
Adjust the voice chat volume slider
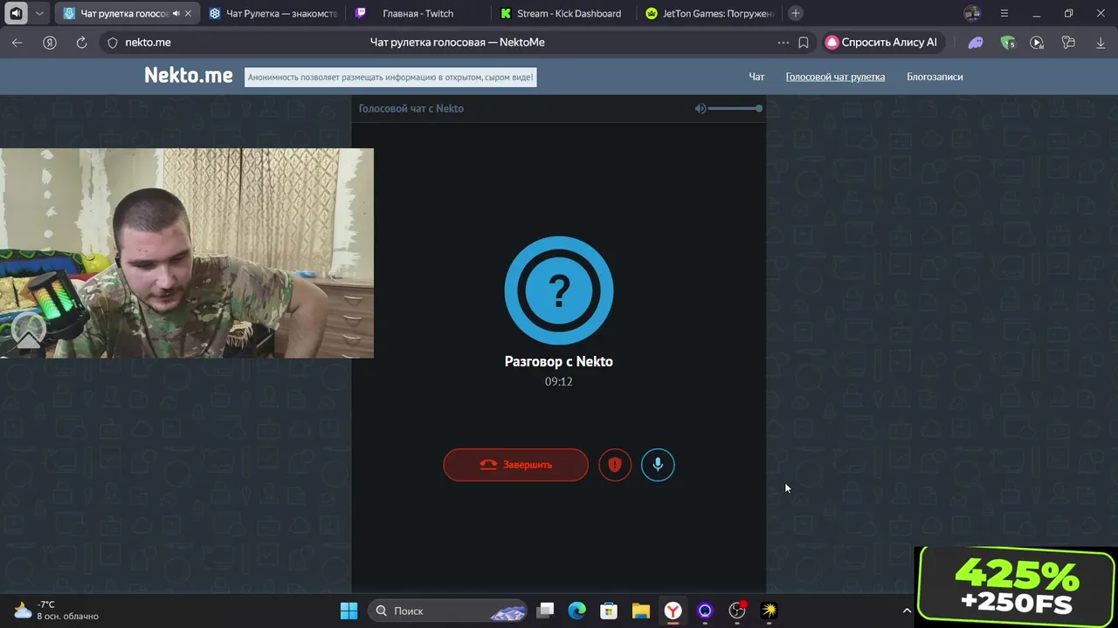[735, 108]
